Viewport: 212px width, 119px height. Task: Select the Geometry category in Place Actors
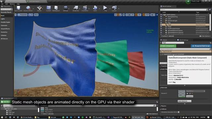[4, 32]
